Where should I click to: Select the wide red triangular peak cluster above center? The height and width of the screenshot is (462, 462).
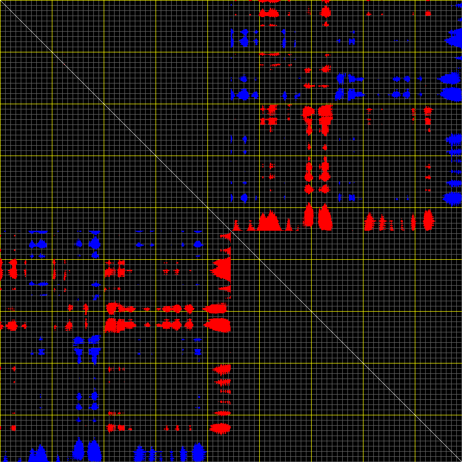pyautogui.click(x=269, y=222)
